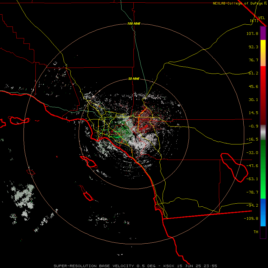Click the -47.6 legend value
268x268 pixels.
pyautogui.click(x=252, y=166)
